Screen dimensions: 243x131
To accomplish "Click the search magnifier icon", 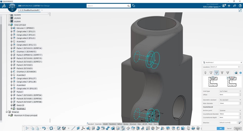I will pyautogui.click(x=129, y=6).
